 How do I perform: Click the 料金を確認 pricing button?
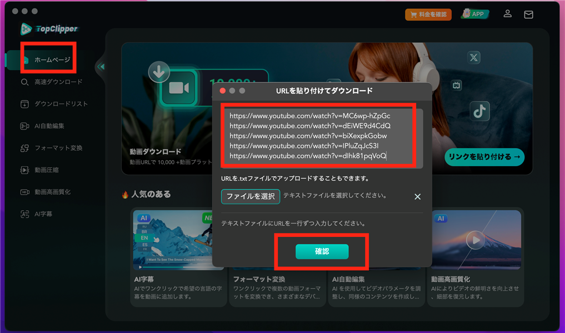click(428, 14)
